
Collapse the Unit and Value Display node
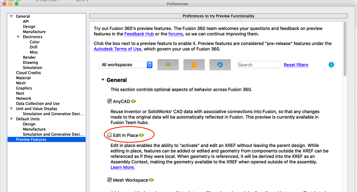coord(11,109)
